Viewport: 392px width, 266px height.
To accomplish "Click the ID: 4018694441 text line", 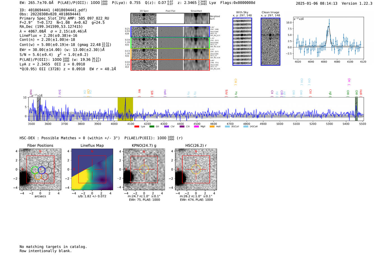I will pos(53,10).
